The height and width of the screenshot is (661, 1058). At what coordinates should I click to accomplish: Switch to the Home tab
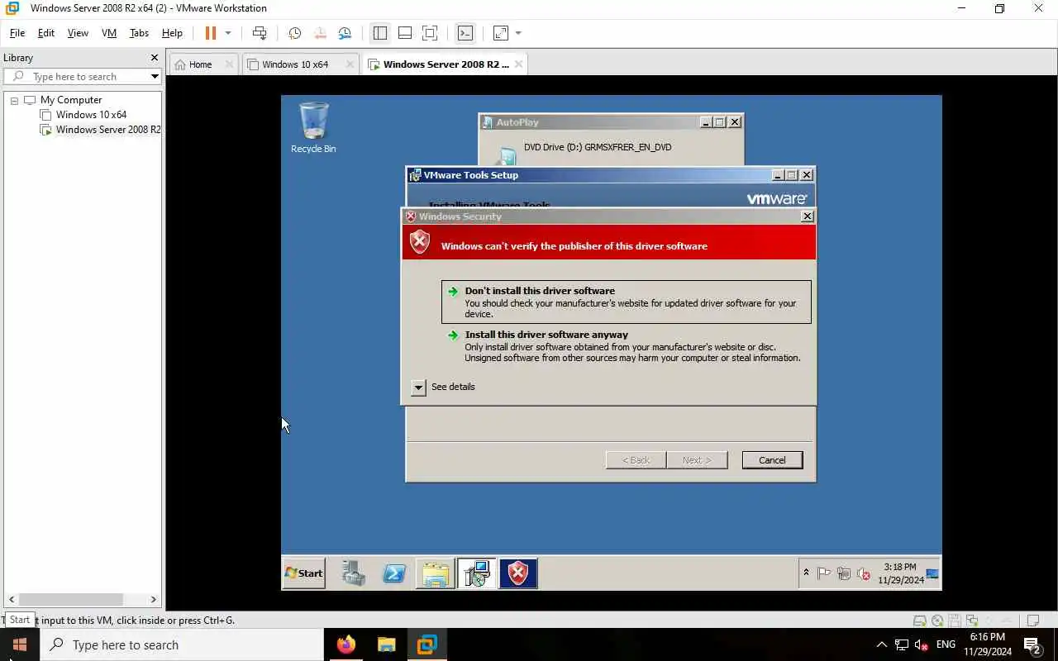(200, 64)
